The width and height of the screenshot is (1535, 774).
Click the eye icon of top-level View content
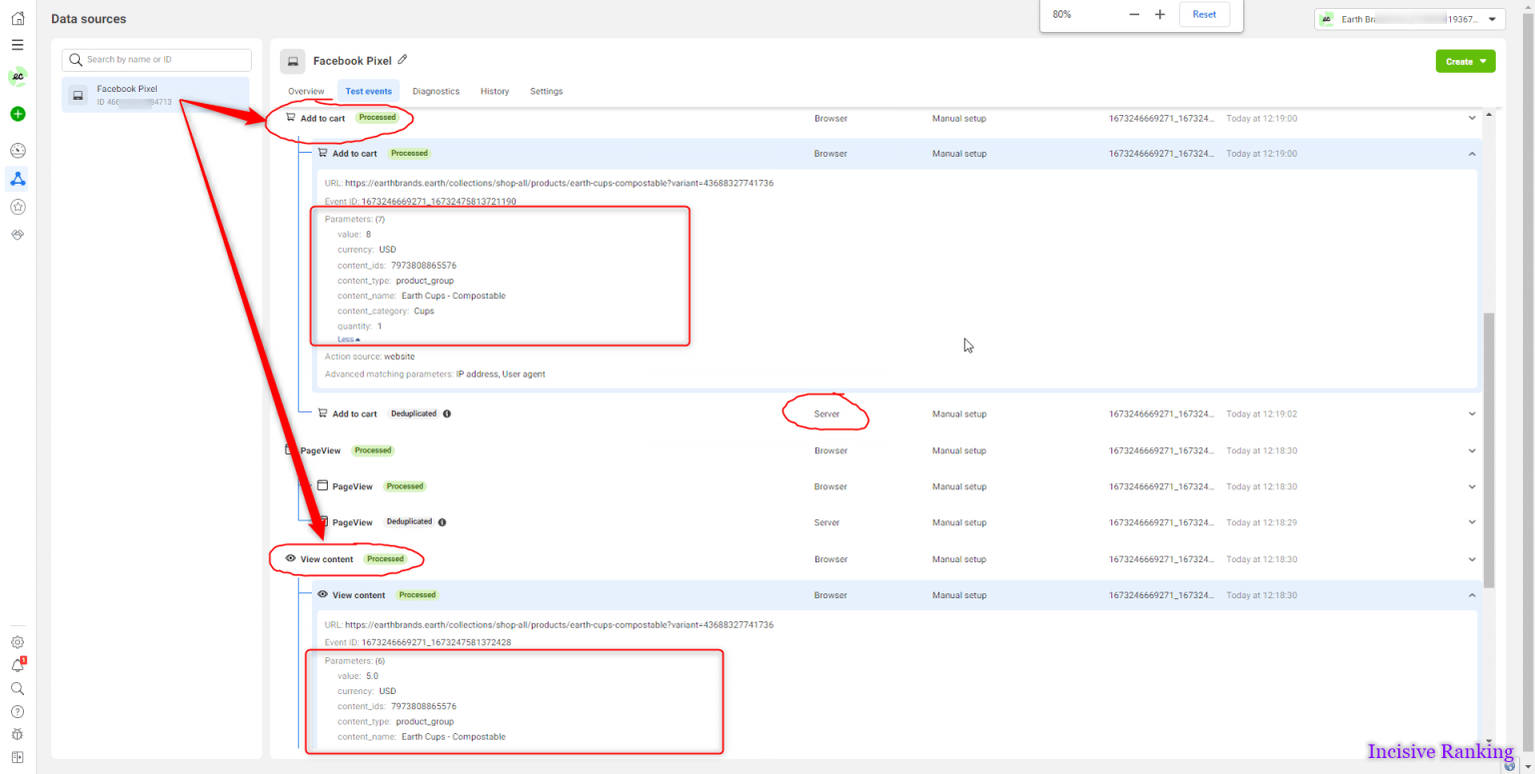click(x=291, y=558)
